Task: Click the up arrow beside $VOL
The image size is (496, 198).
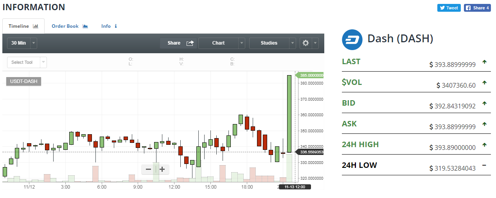Action: point(484,83)
